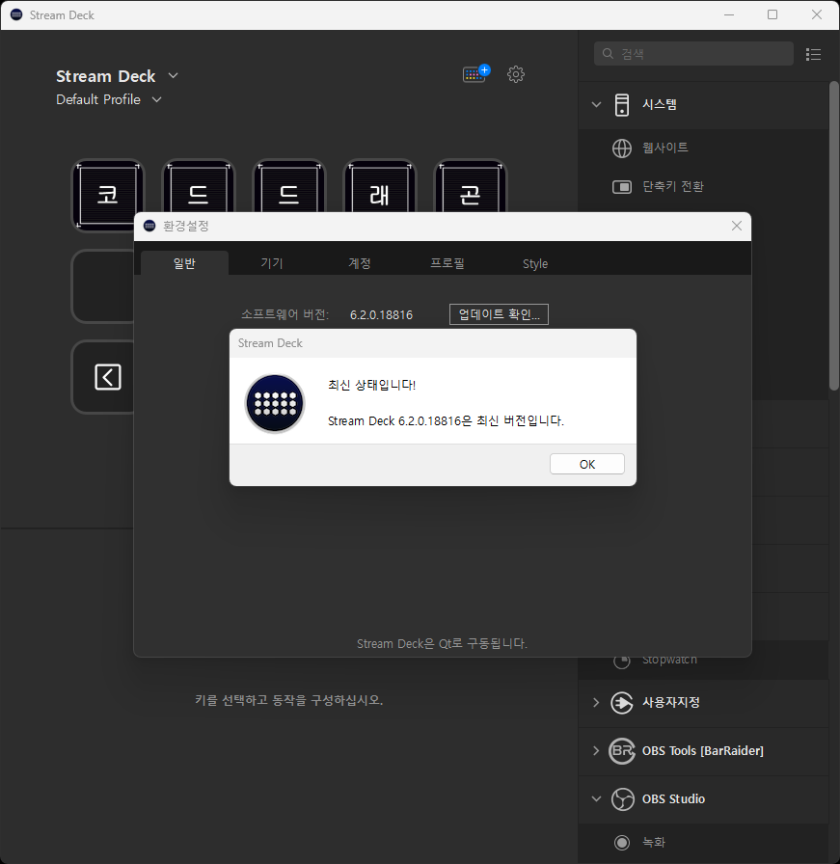840x864 pixels.
Task: Click the 사용자지정 category icon
Action: point(622,703)
